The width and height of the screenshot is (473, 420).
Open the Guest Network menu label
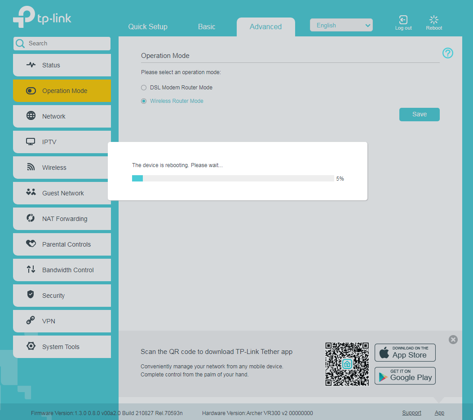[63, 193]
